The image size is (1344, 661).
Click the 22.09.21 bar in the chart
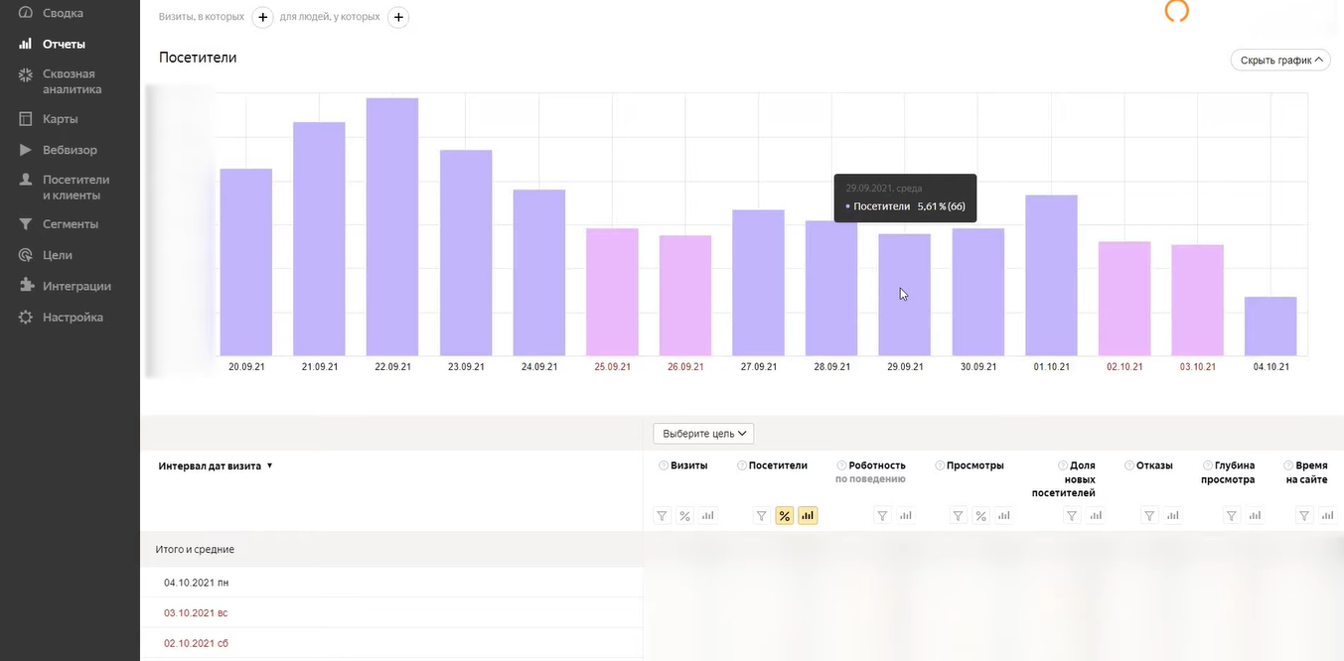(392, 227)
